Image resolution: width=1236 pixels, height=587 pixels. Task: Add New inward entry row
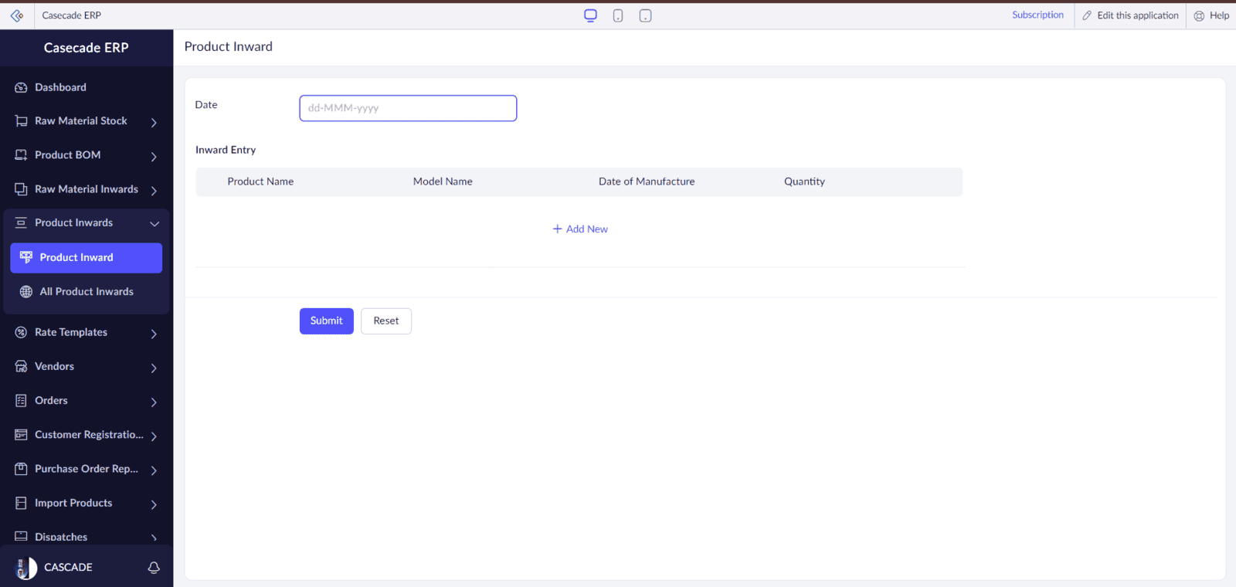pos(580,229)
